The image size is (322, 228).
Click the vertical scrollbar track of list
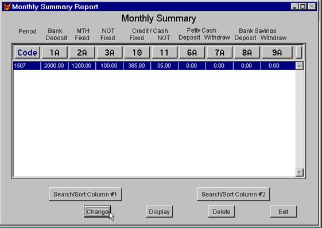coord(300,119)
